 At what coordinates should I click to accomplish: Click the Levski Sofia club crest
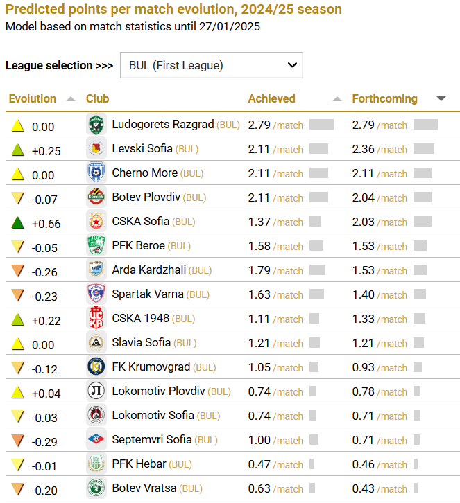tap(96, 149)
